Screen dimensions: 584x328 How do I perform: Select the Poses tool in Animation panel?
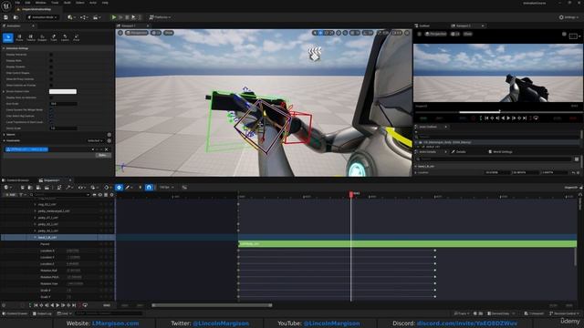click(x=19, y=37)
